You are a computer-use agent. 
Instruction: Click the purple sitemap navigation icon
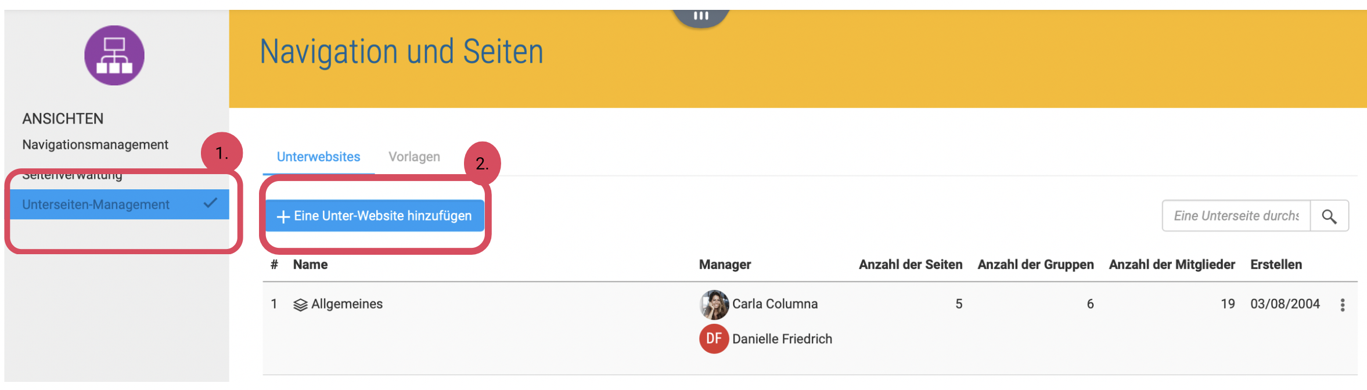114,56
